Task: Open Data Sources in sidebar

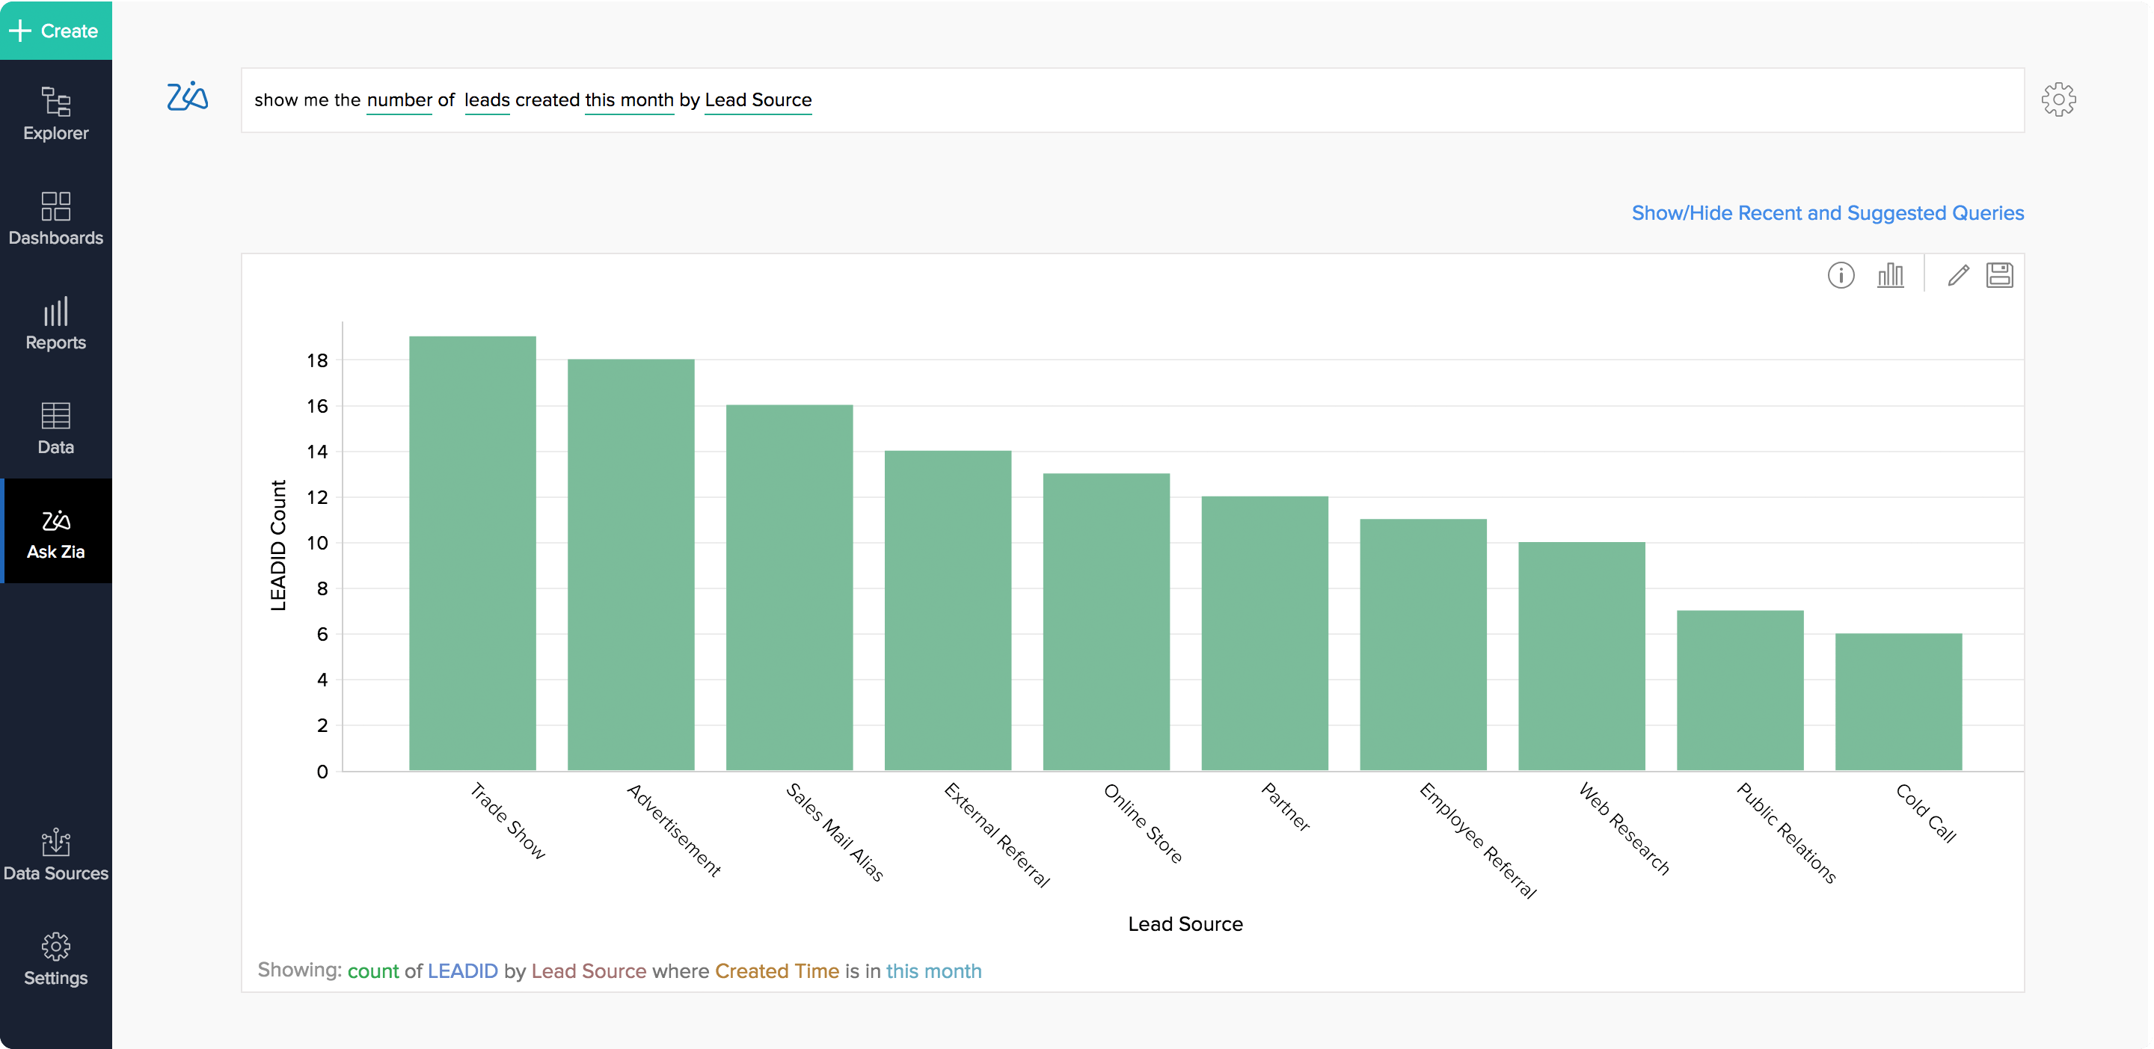Action: (55, 855)
